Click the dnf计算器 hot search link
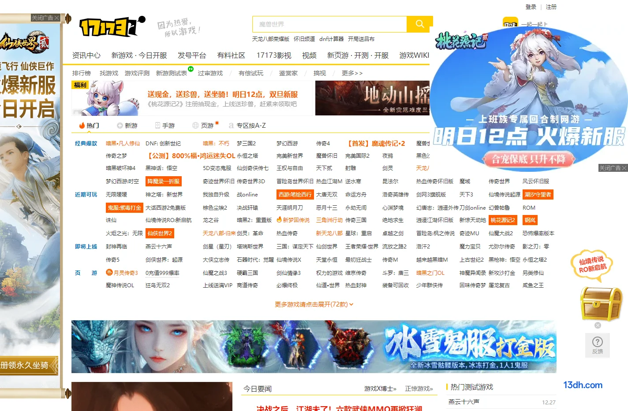 point(332,39)
